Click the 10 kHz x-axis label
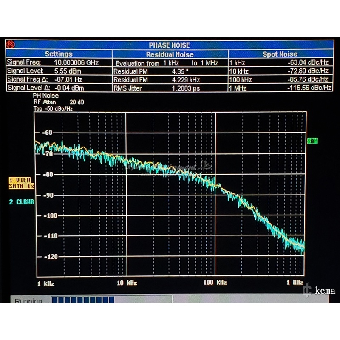This screenshot has width=340, height=340. [x=127, y=283]
